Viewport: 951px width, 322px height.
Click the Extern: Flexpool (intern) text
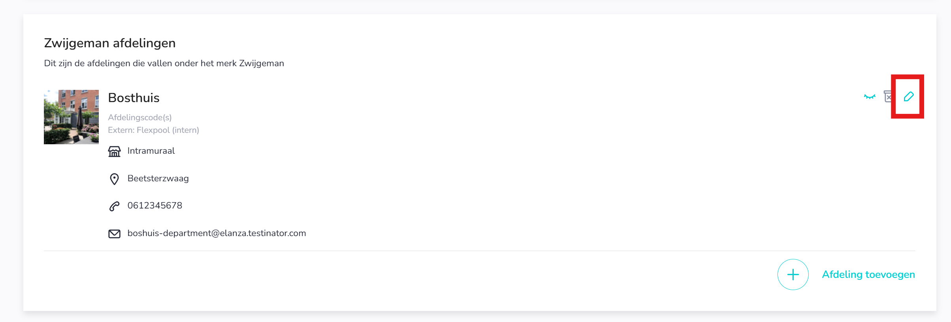[x=153, y=130]
